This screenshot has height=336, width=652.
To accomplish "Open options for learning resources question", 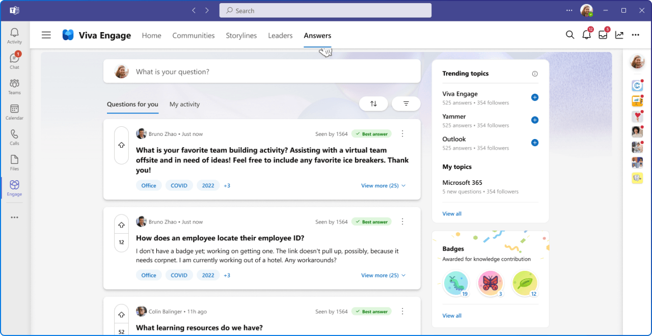I will (x=402, y=311).
